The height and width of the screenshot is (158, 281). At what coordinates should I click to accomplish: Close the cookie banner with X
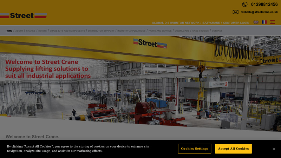274,149
